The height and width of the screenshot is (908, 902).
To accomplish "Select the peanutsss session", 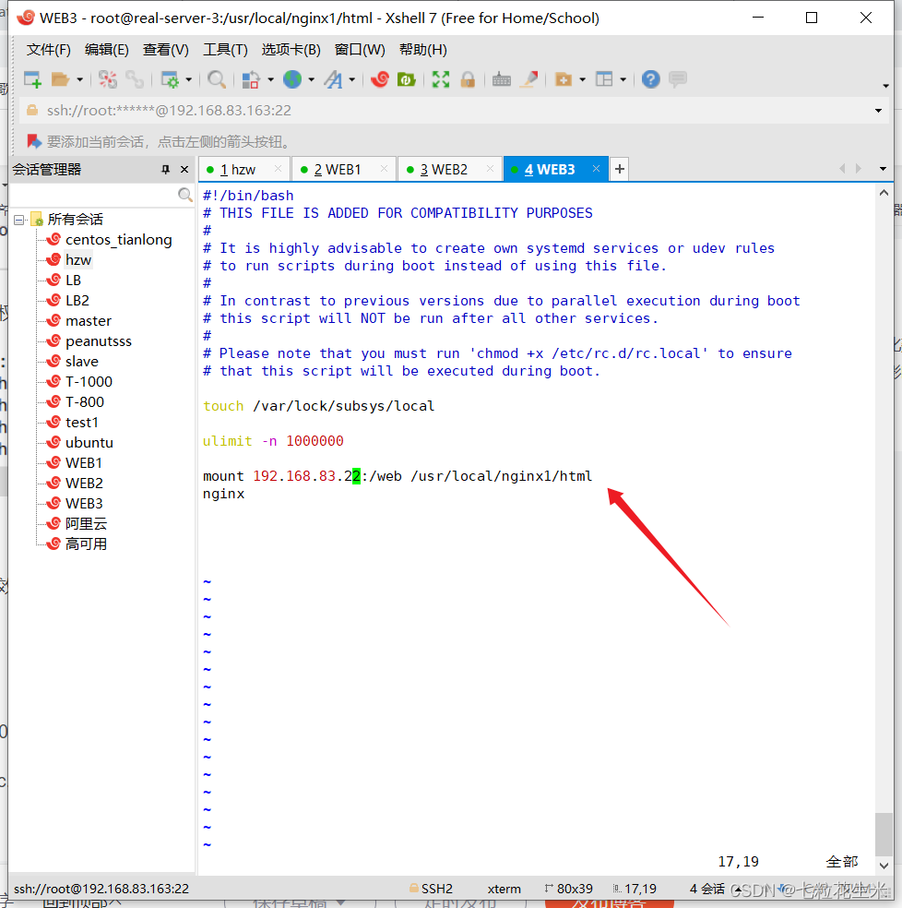I will (99, 341).
